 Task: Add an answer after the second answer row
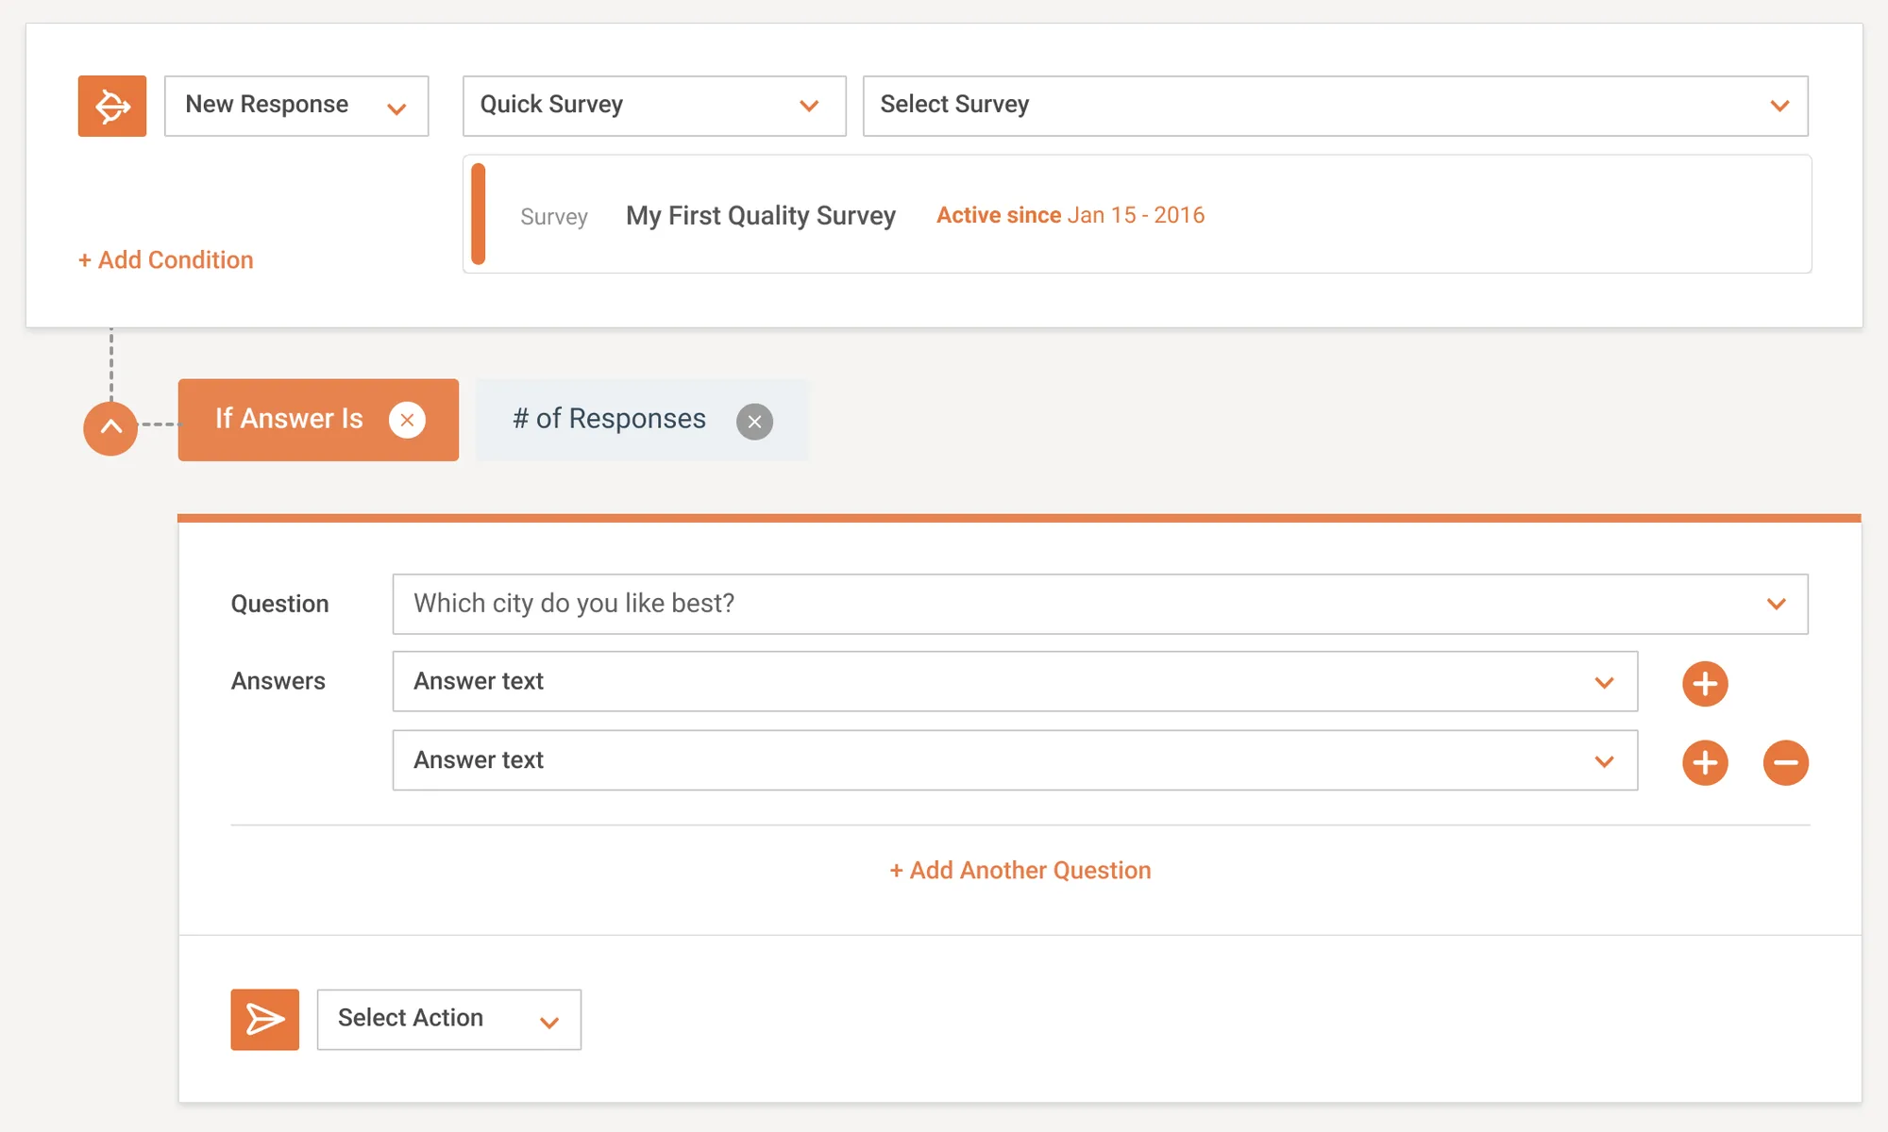1705,762
